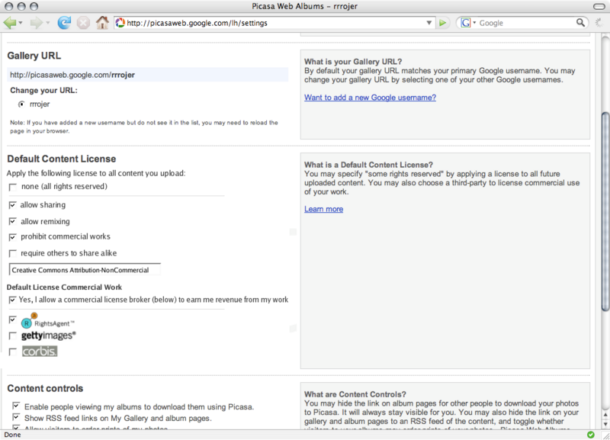Click the address bar showing picasaweb.google.com/lh/settings
Viewport: 610px width, 440px height.
click(274, 23)
